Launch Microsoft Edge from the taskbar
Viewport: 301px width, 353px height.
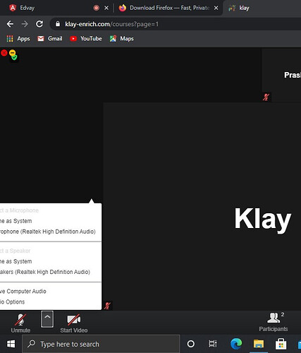tap(236, 344)
